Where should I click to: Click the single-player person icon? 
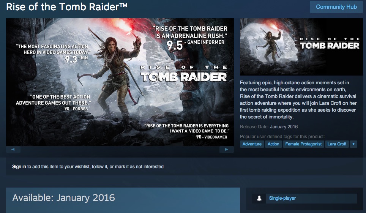pos(259,198)
